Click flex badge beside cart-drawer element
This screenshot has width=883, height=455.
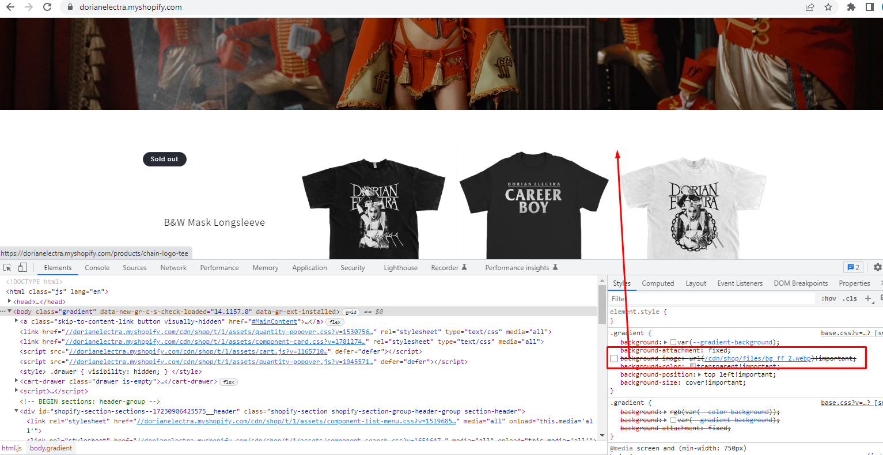tap(229, 382)
